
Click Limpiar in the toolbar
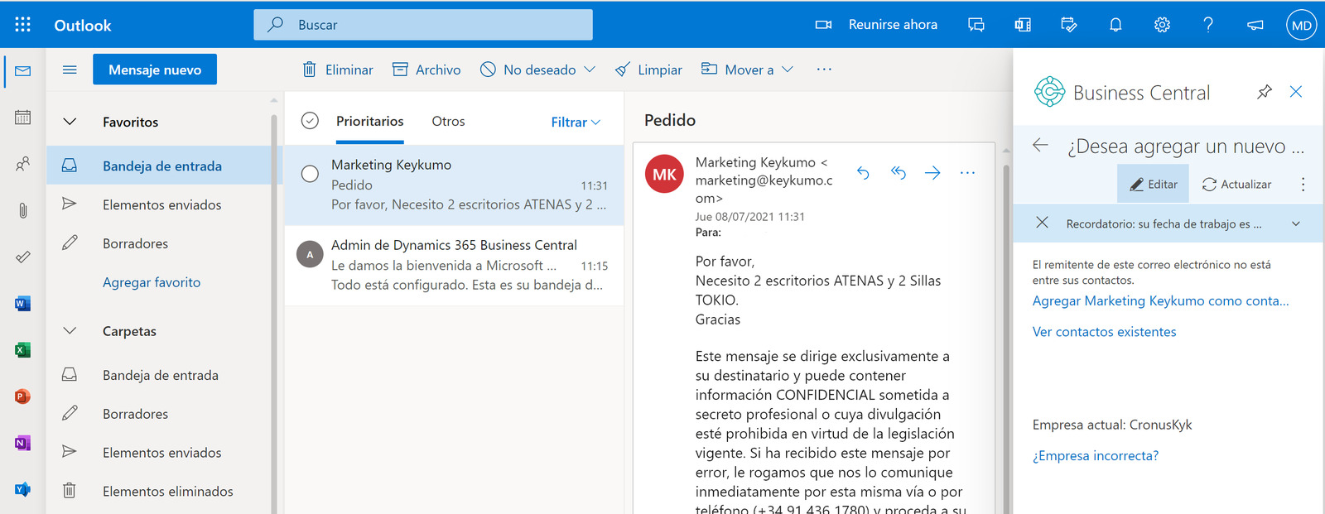coord(648,70)
